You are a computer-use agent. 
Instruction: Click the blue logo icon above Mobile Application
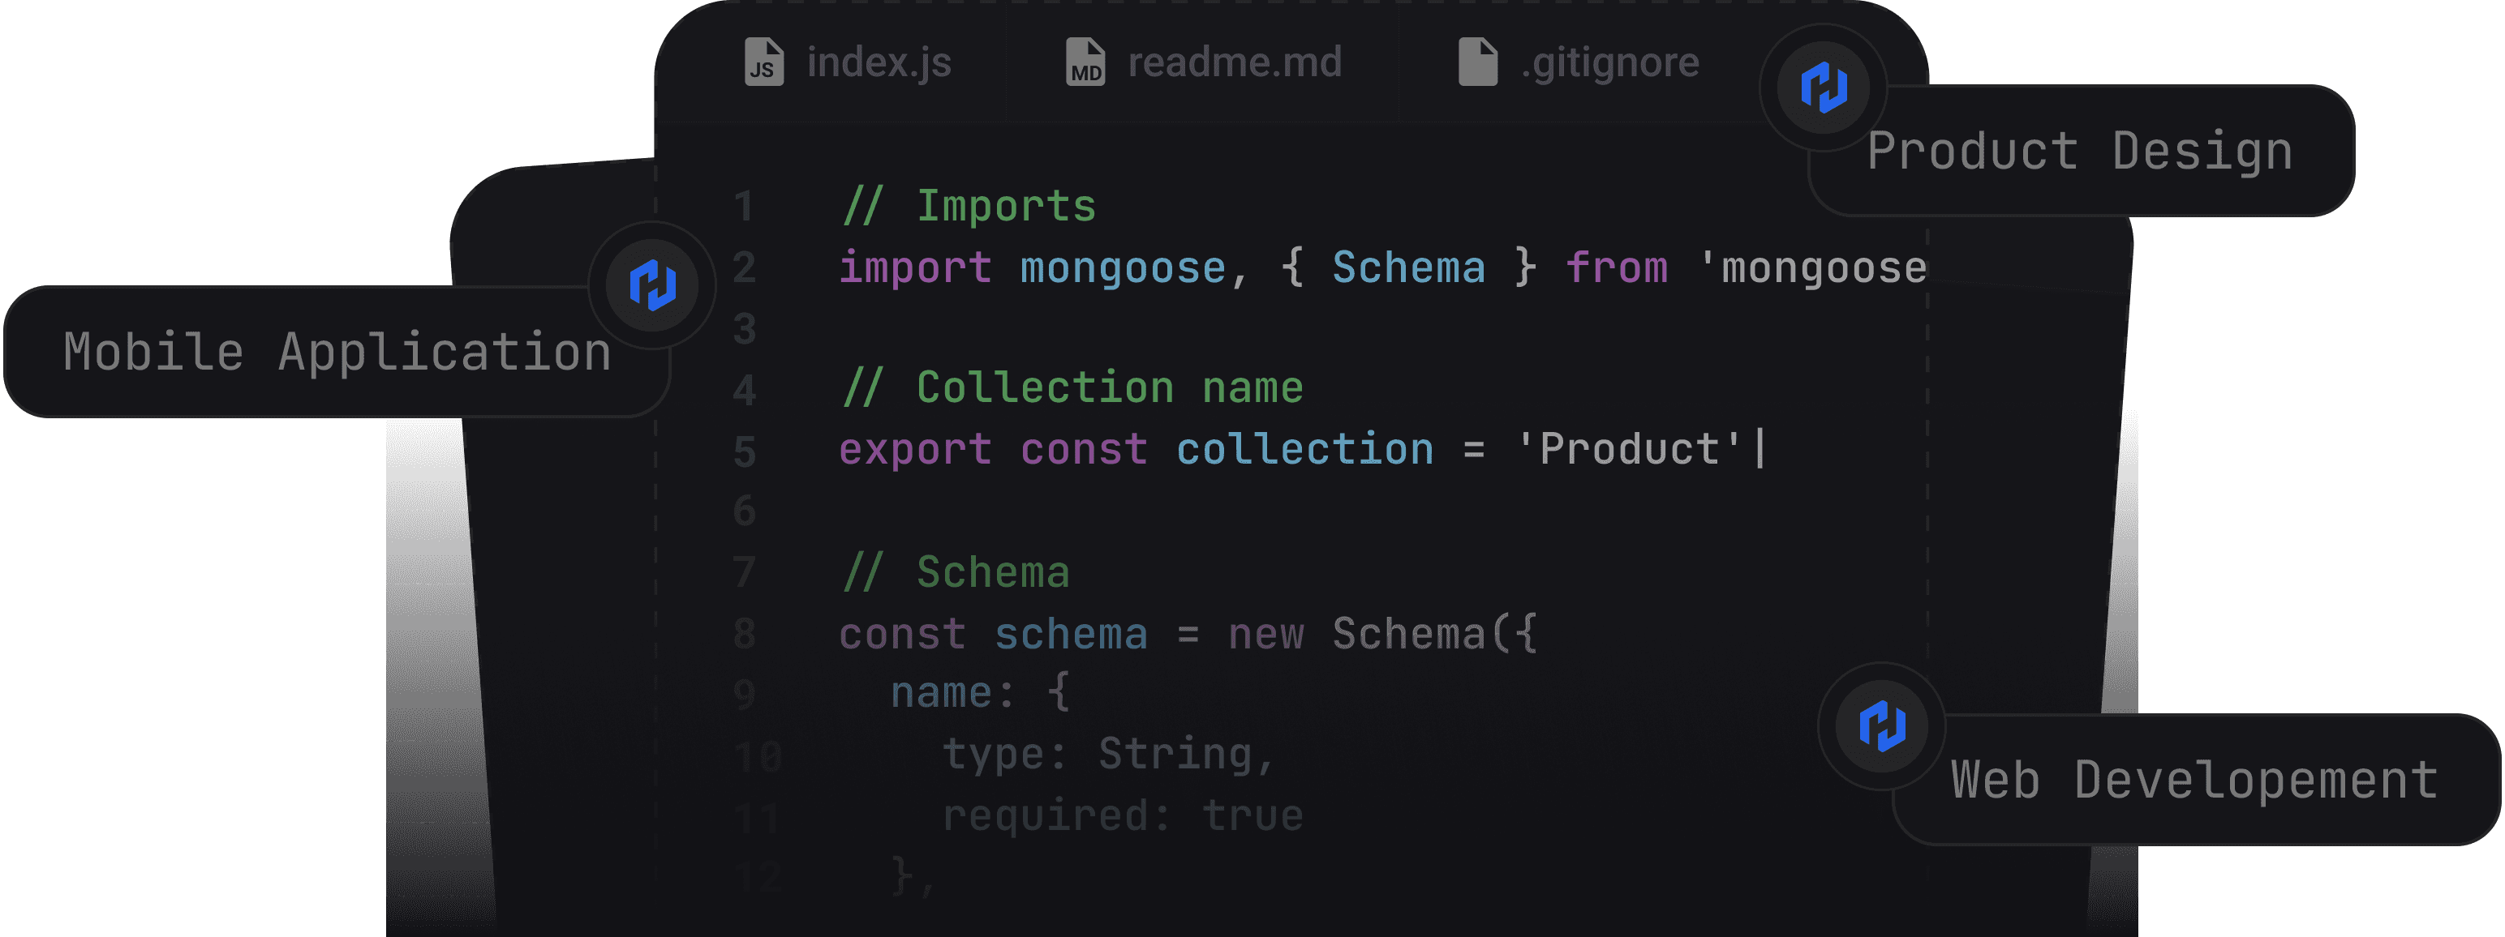coord(652,285)
